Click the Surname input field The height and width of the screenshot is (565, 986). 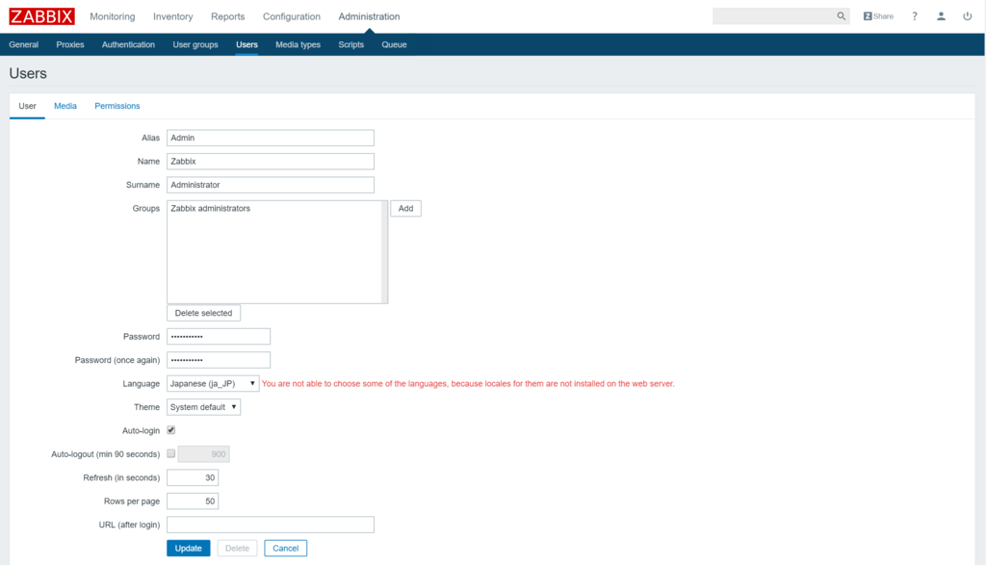point(271,185)
